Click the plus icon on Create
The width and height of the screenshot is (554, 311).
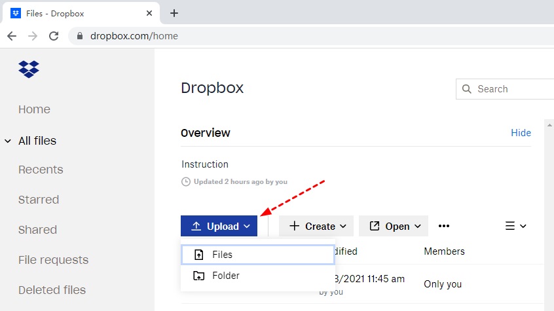pyautogui.click(x=294, y=226)
